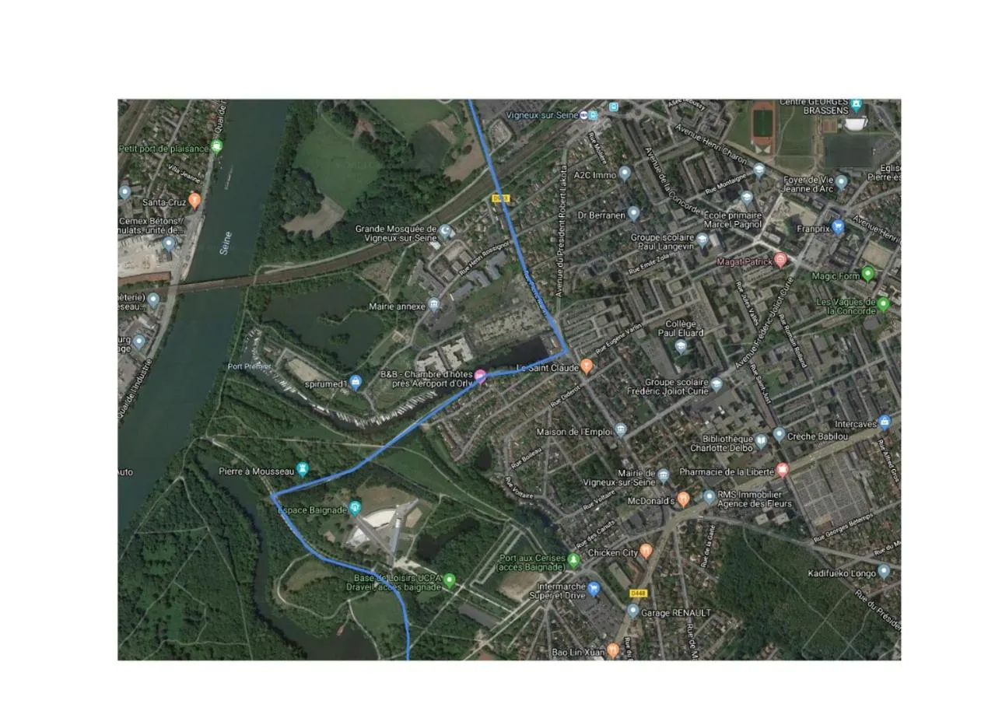Viewport: 995px width, 704px height.
Task: Click the Pierre à Mousseau marker
Action: coord(303,469)
